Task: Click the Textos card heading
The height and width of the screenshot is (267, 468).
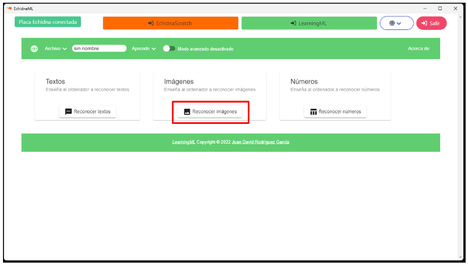Action: coord(55,81)
